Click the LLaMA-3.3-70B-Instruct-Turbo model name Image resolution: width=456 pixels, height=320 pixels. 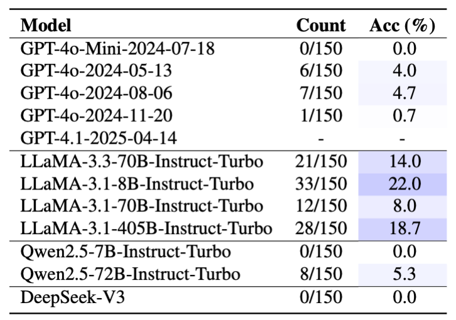click(141, 162)
